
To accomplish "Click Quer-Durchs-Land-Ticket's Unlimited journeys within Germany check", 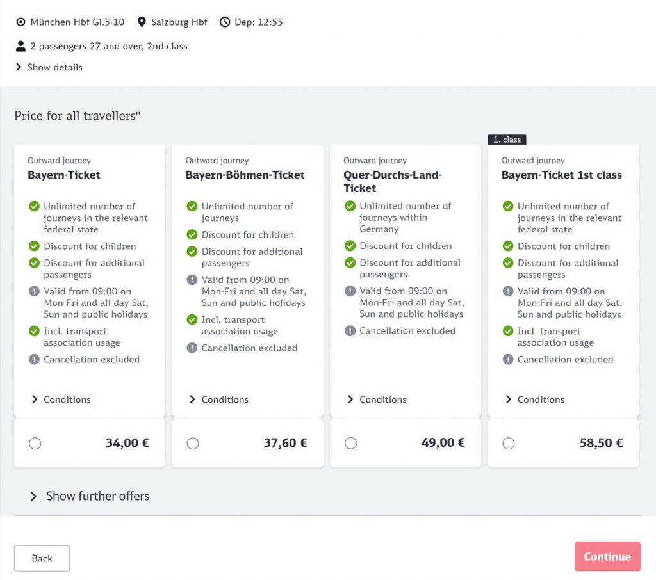I will coord(350,206).
